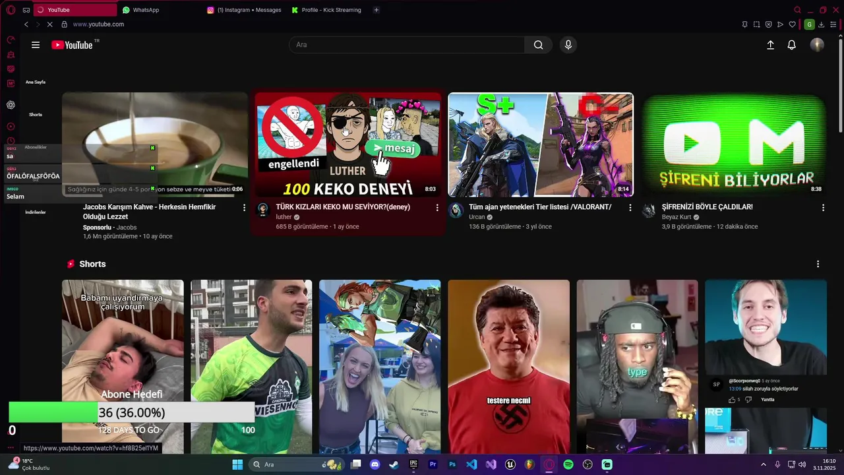Open Premiere Pro from the taskbar

click(x=433, y=464)
